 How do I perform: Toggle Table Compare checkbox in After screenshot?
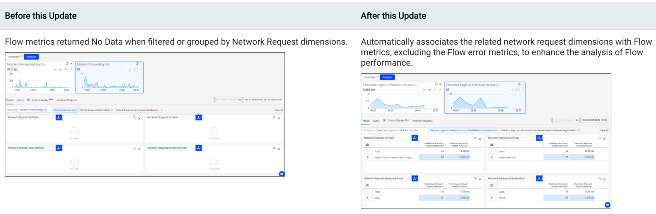555,120
